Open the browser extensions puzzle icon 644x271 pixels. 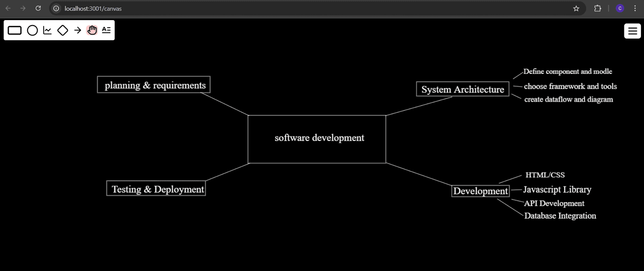click(x=598, y=9)
